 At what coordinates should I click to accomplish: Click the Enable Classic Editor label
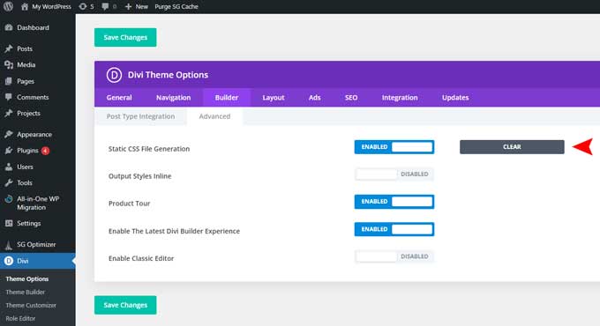[141, 258]
